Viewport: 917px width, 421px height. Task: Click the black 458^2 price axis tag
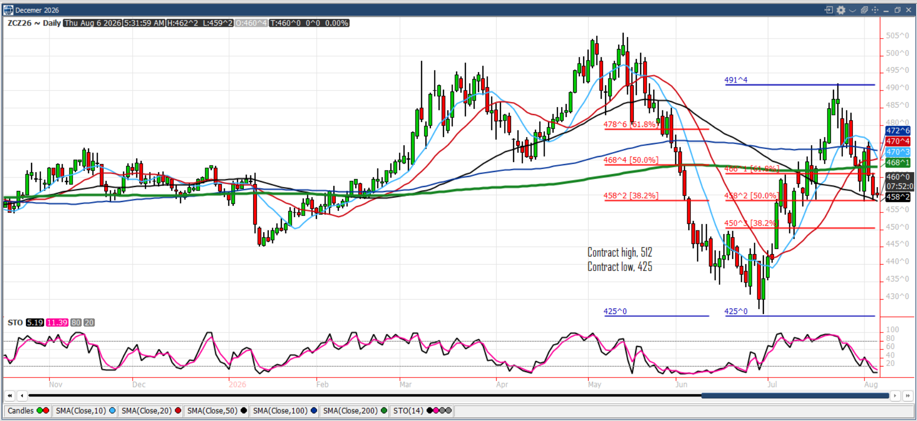[x=897, y=197]
